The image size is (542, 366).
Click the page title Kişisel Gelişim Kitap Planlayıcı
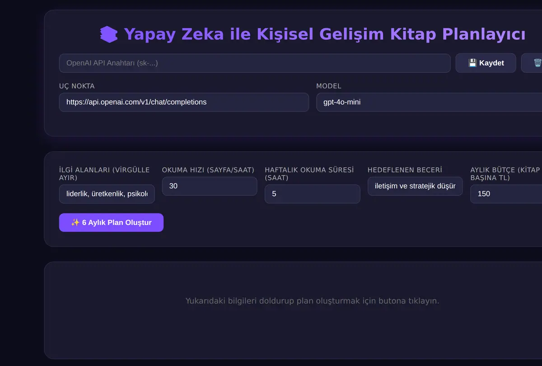pyautogui.click(x=324, y=34)
